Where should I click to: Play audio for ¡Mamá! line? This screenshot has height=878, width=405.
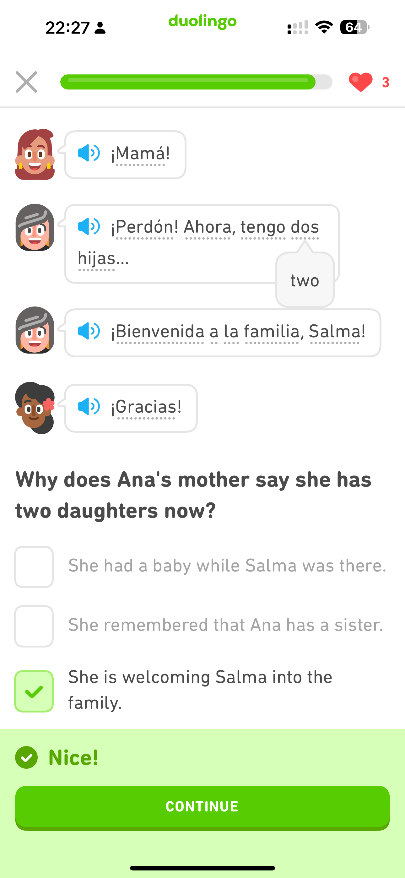89,153
